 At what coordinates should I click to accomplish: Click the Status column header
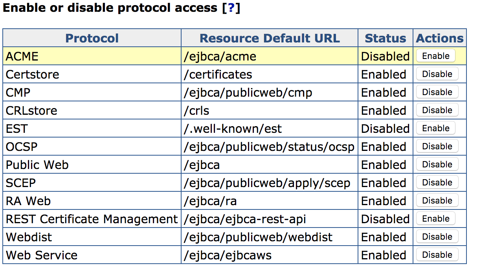click(x=385, y=38)
